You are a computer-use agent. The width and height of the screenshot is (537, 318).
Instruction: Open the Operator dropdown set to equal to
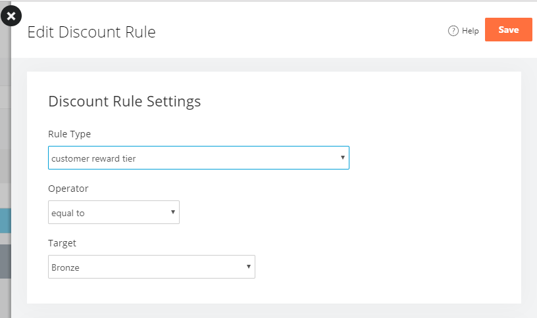click(x=114, y=212)
